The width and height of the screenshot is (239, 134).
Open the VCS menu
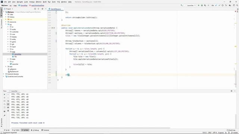click(58, 2)
